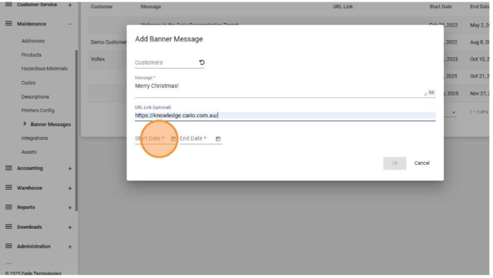This screenshot has width=493, height=278.
Task: Click the Accounting hamburger icon
Action: [x=9, y=169]
